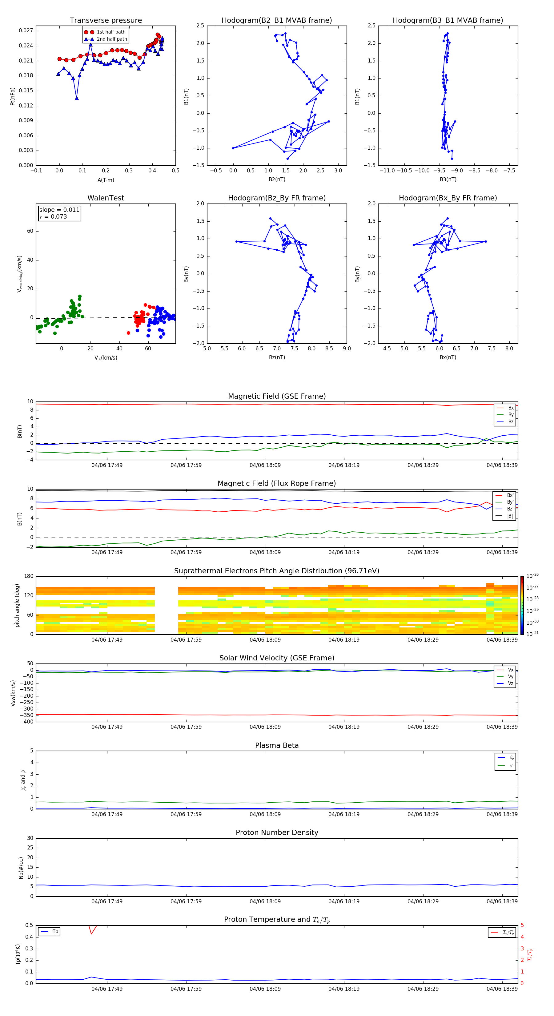Click 'Proton Number Density' plot title
Viewport: 554px width, 1016px height.
[277, 833]
